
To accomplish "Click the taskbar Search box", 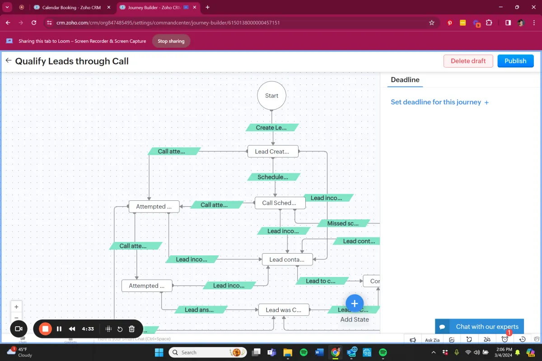I will [x=207, y=352].
